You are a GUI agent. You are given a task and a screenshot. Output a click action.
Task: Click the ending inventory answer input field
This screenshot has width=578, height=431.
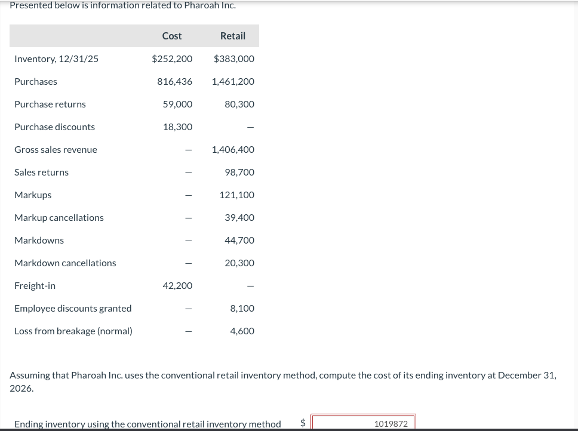click(x=364, y=423)
